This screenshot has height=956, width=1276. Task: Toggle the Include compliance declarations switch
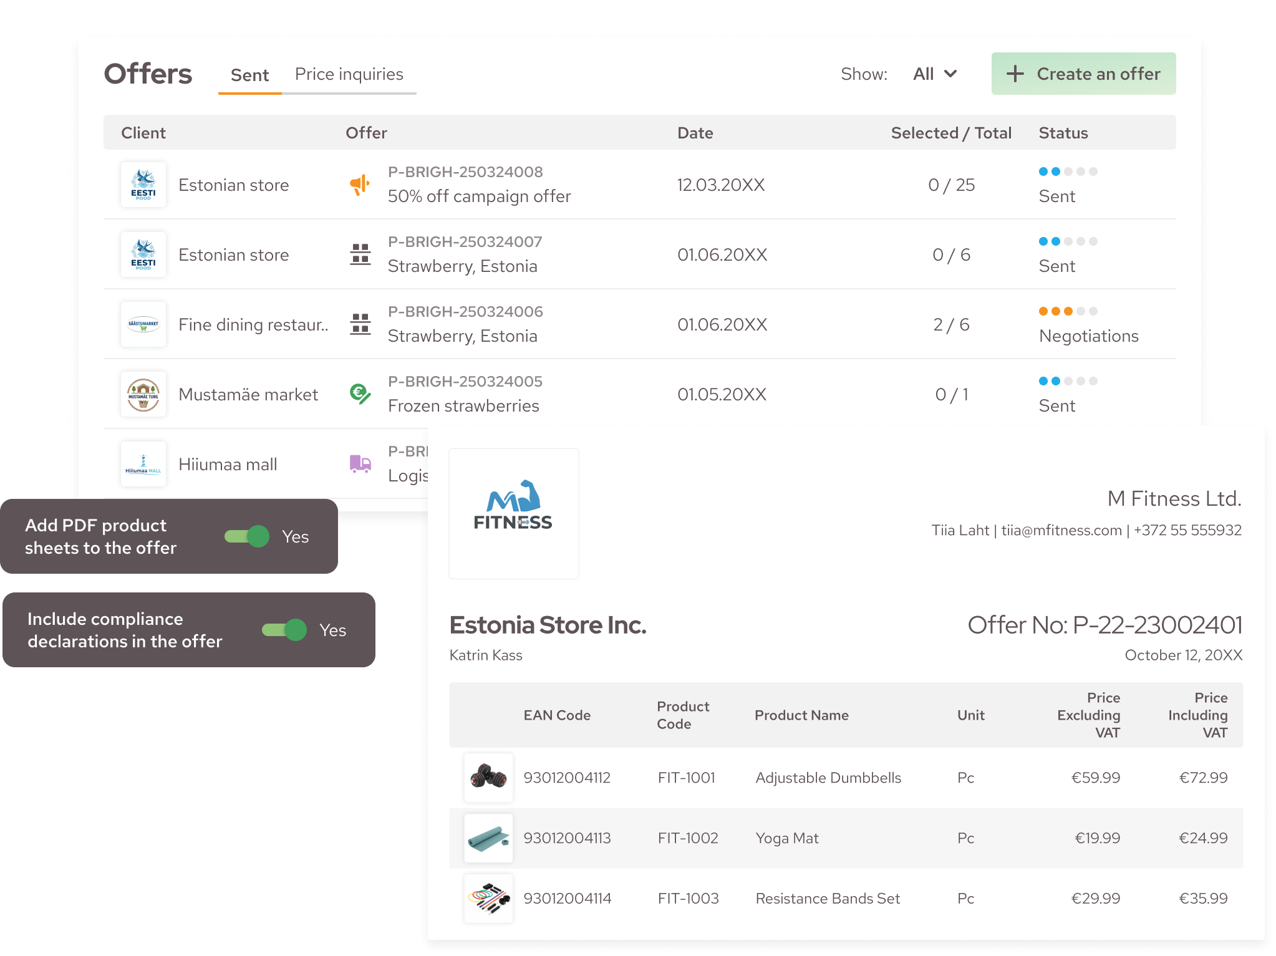[284, 630]
